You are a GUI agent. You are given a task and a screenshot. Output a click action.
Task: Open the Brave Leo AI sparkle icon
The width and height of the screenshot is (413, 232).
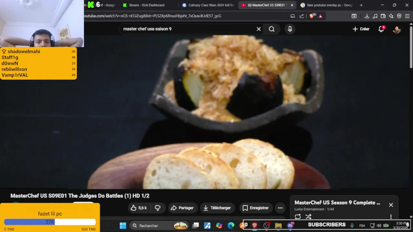pos(391,16)
